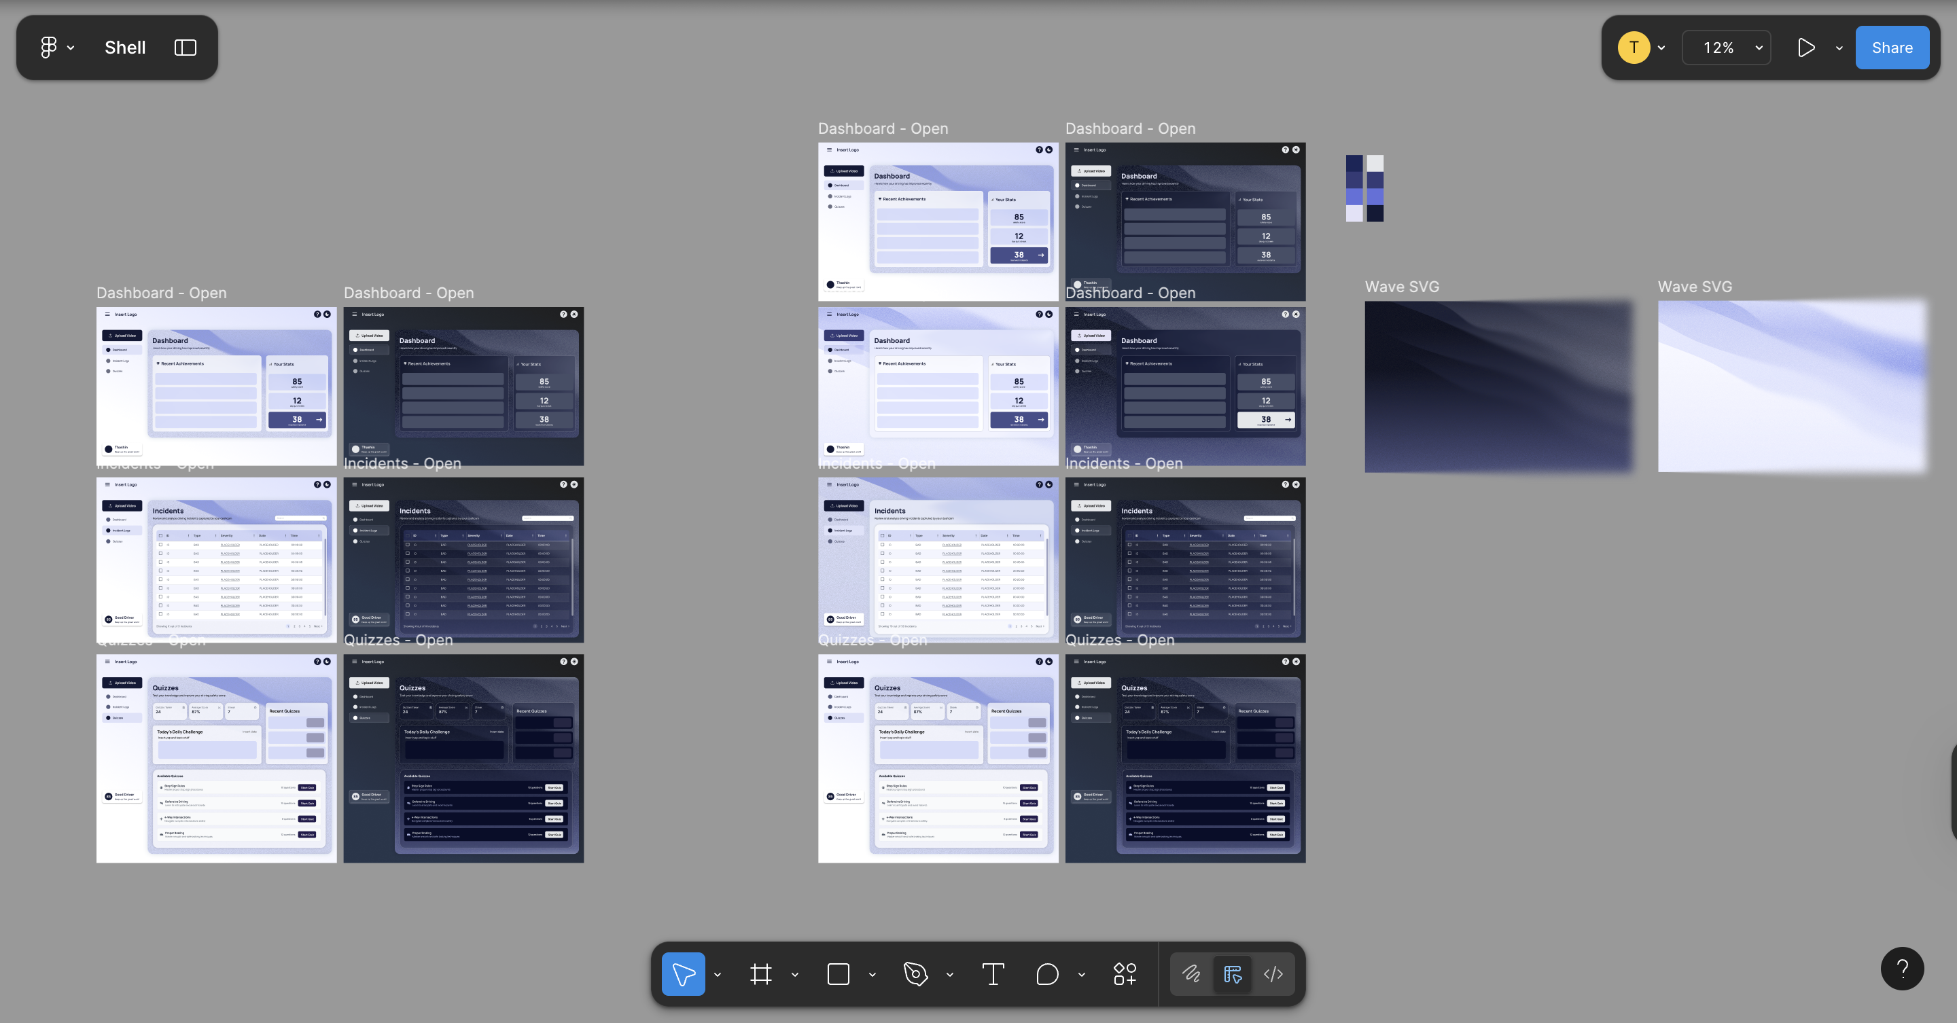The width and height of the screenshot is (1957, 1023).
Task: Select the Frame tool
Action: tap(760, 973)
